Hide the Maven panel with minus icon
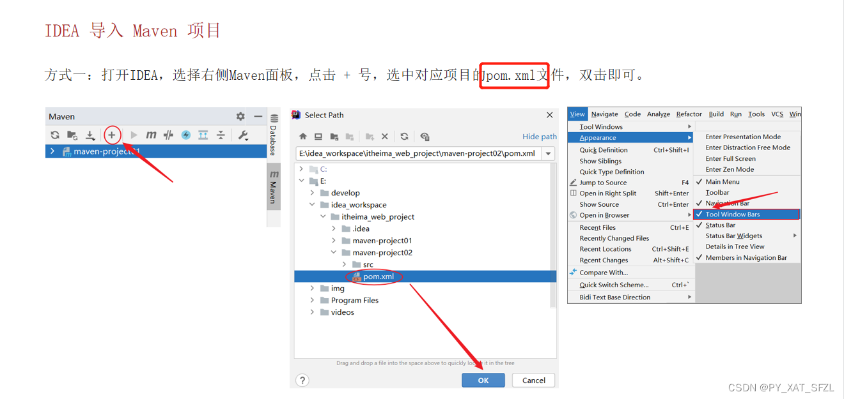The height and width of the screenshot is (399, 844). pyautogui.click(x=258, y=116)
